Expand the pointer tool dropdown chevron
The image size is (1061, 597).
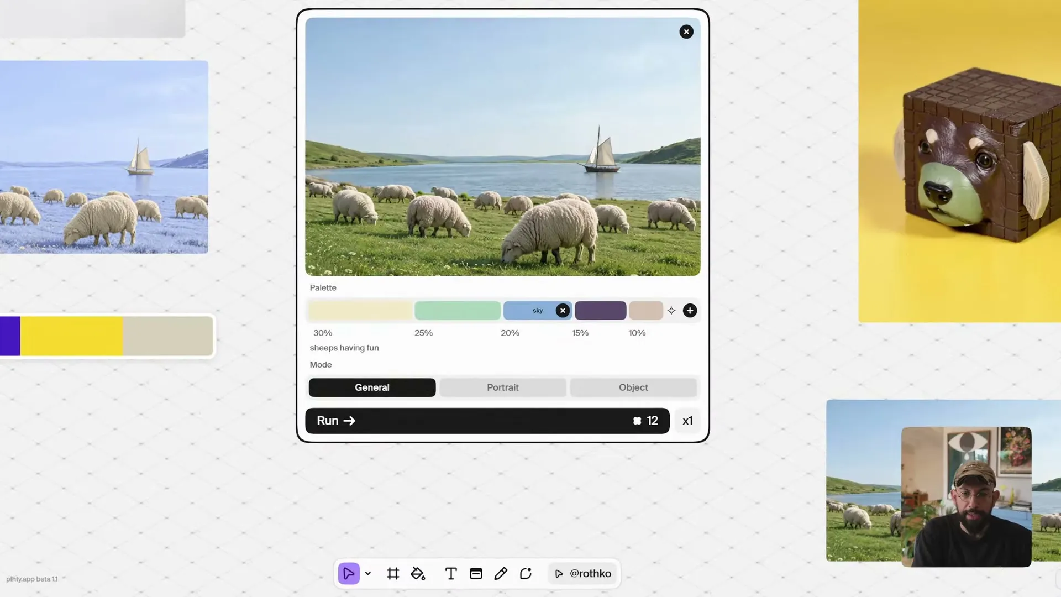pyautogui.click(x=368, y=574)
